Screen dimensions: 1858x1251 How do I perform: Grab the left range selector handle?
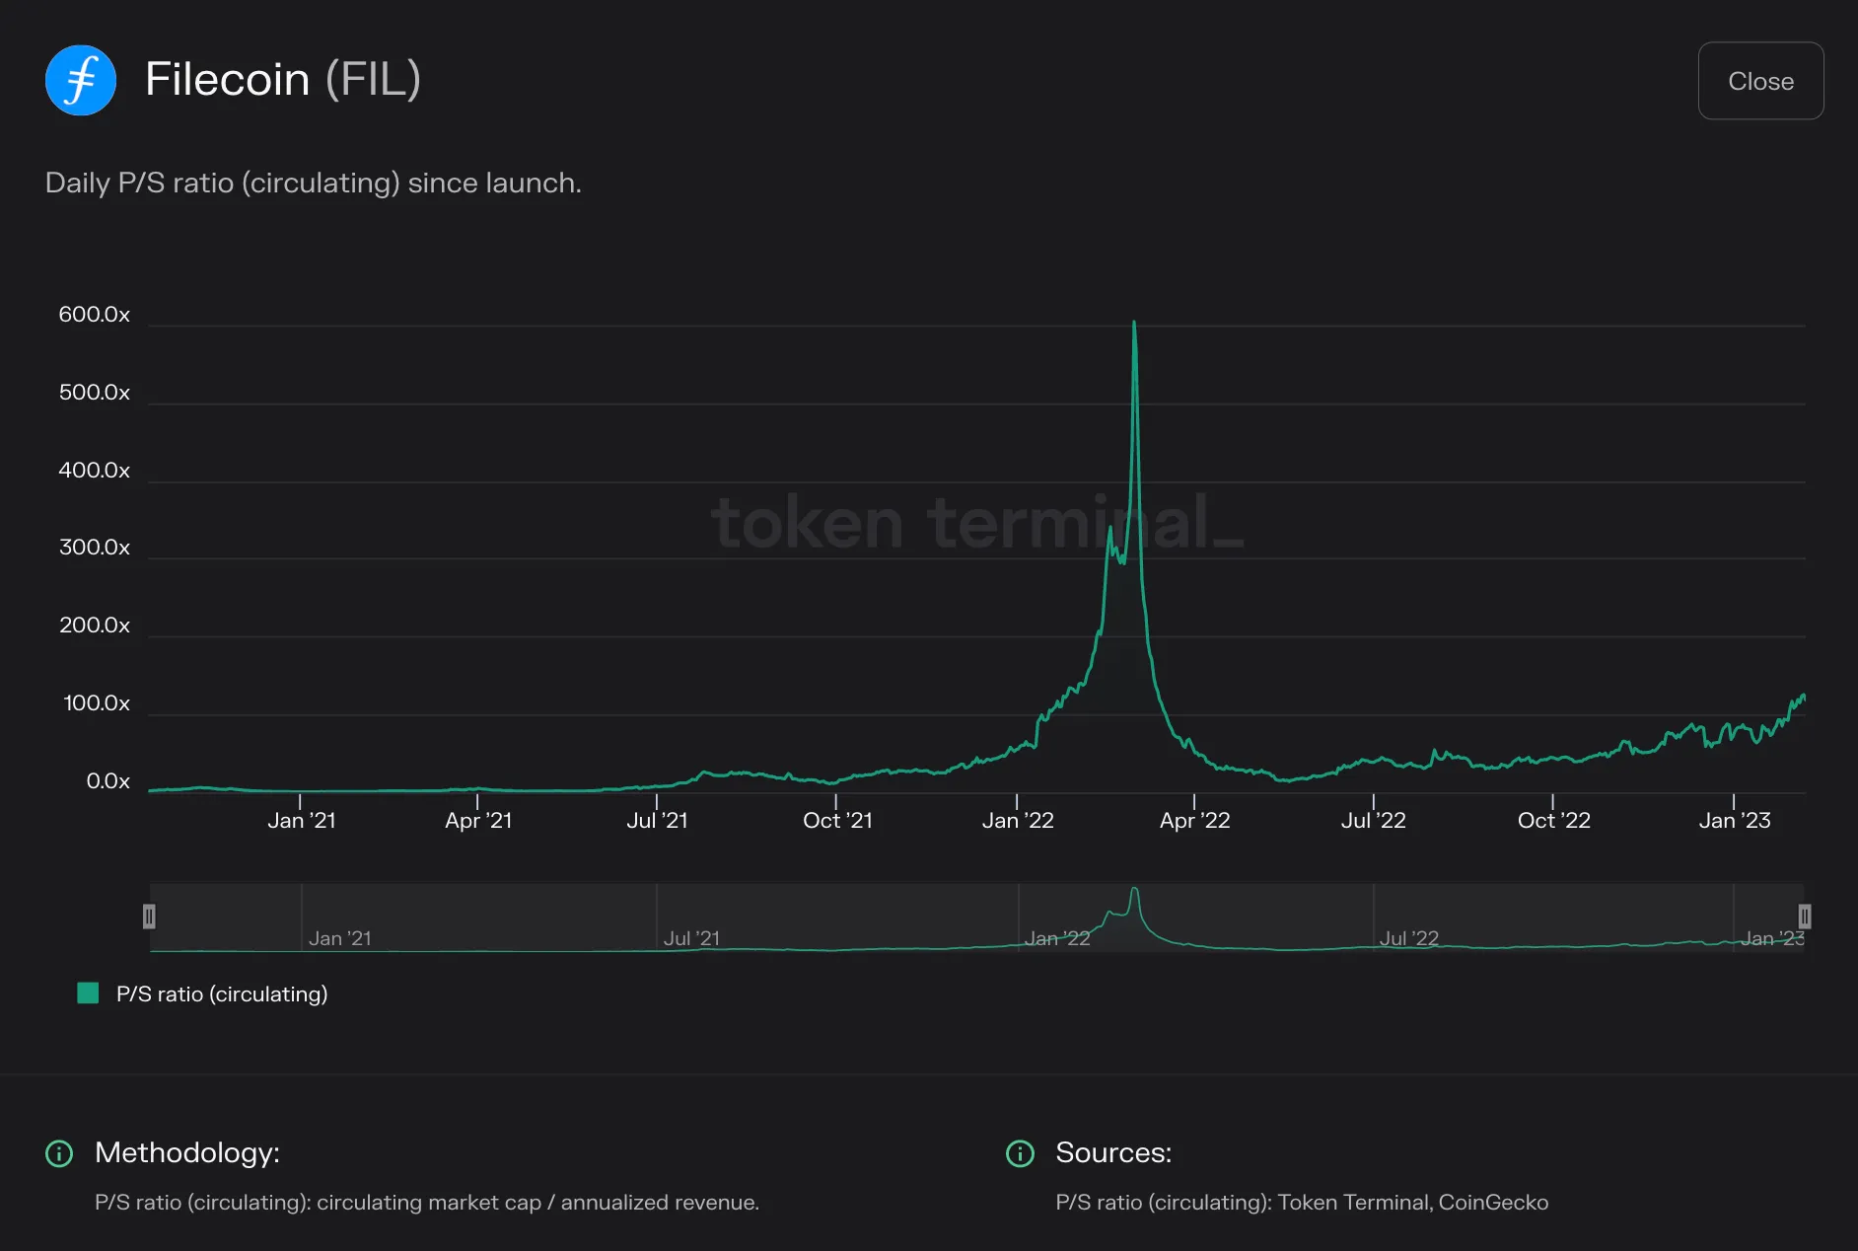149,917
